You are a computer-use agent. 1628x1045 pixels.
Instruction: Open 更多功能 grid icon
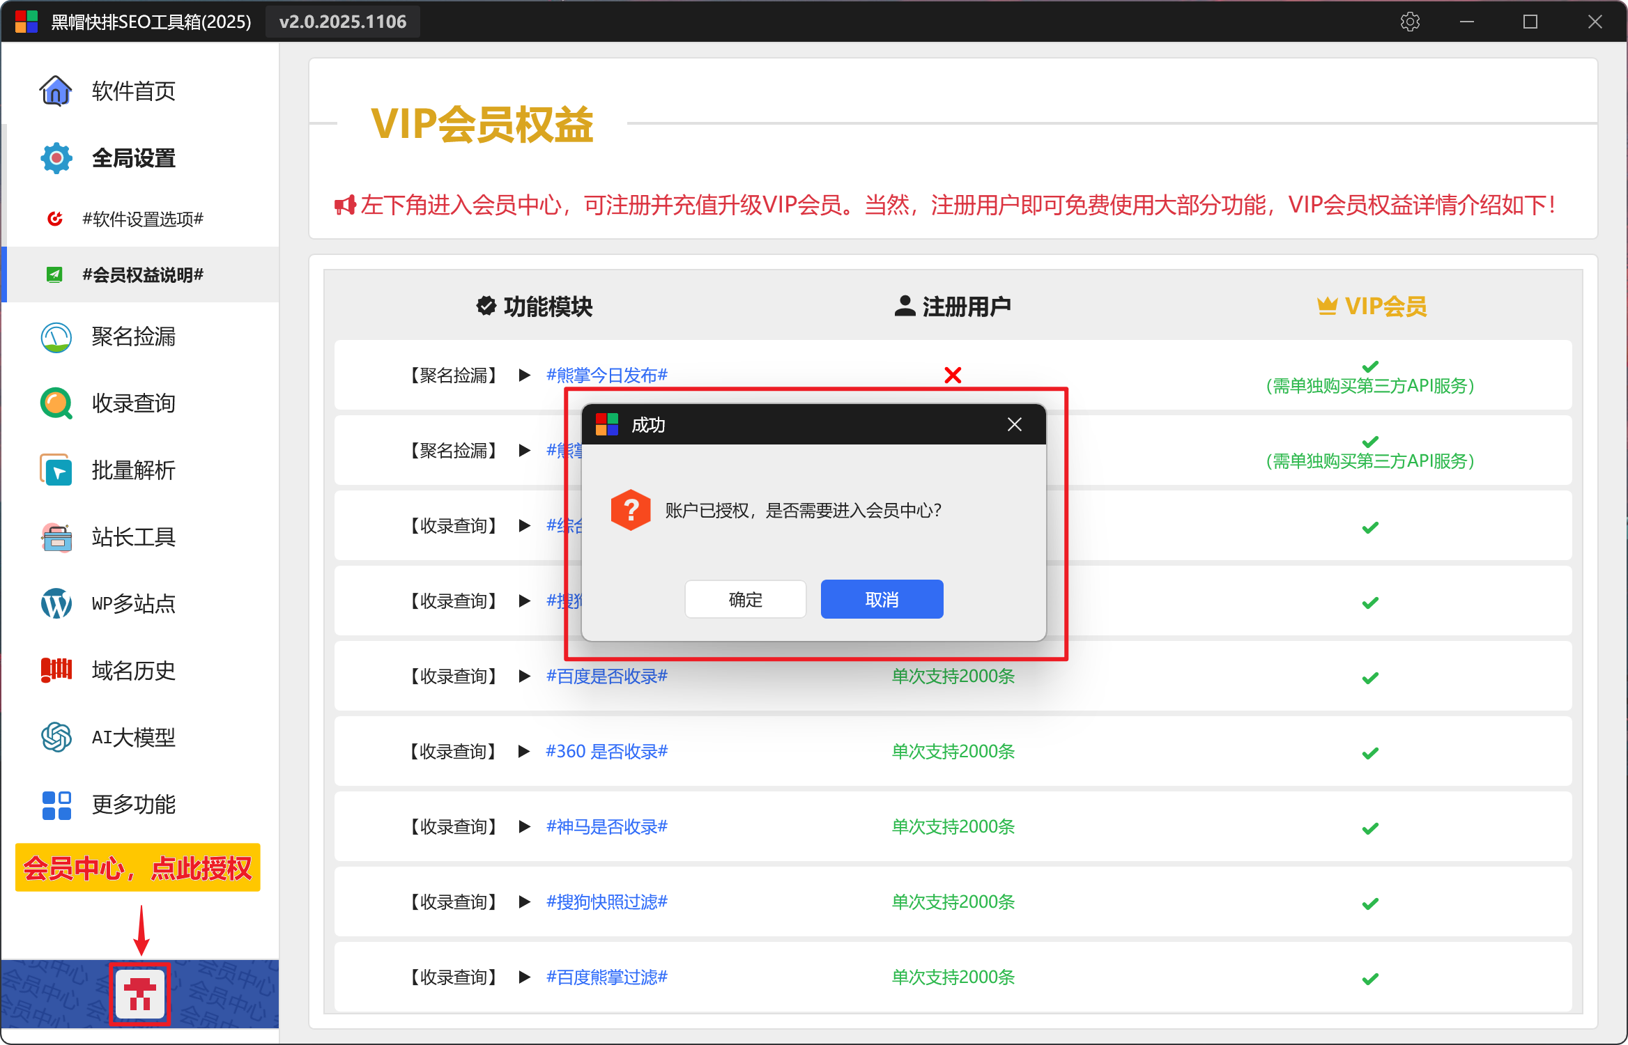pos(56,805)
